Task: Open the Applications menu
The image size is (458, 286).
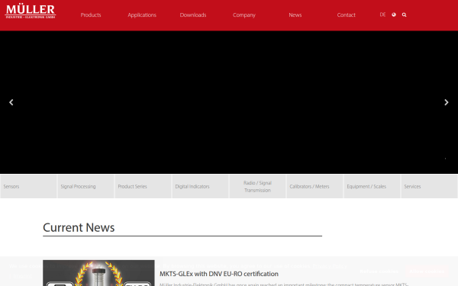Action: click(142, 15)
